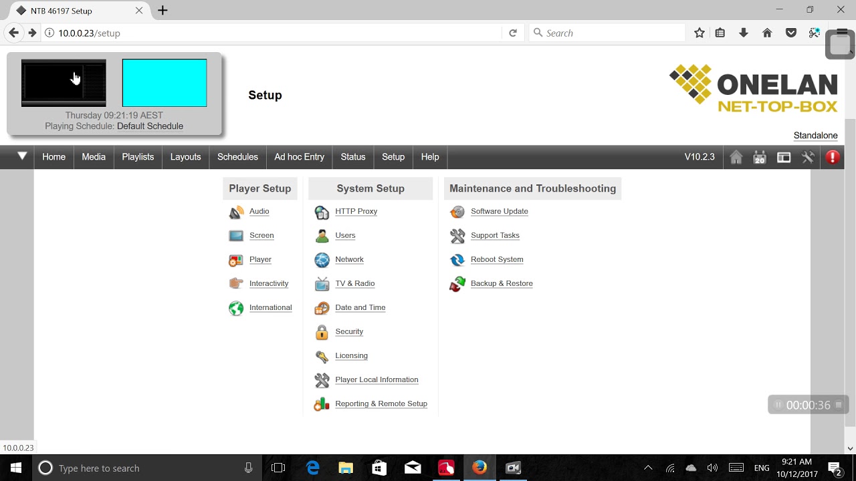Click the TV & Radio television icon

[x=322, y=284]
